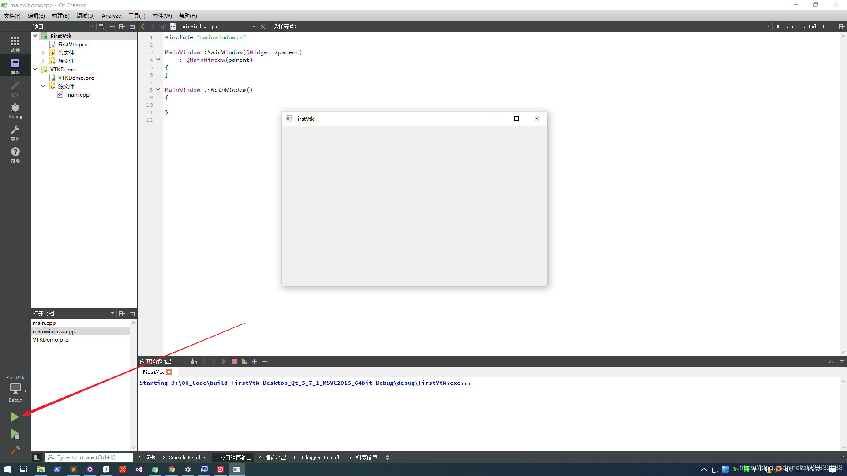Clear the application output pane
The image size is (847, 476).
[x=194, y=361]
